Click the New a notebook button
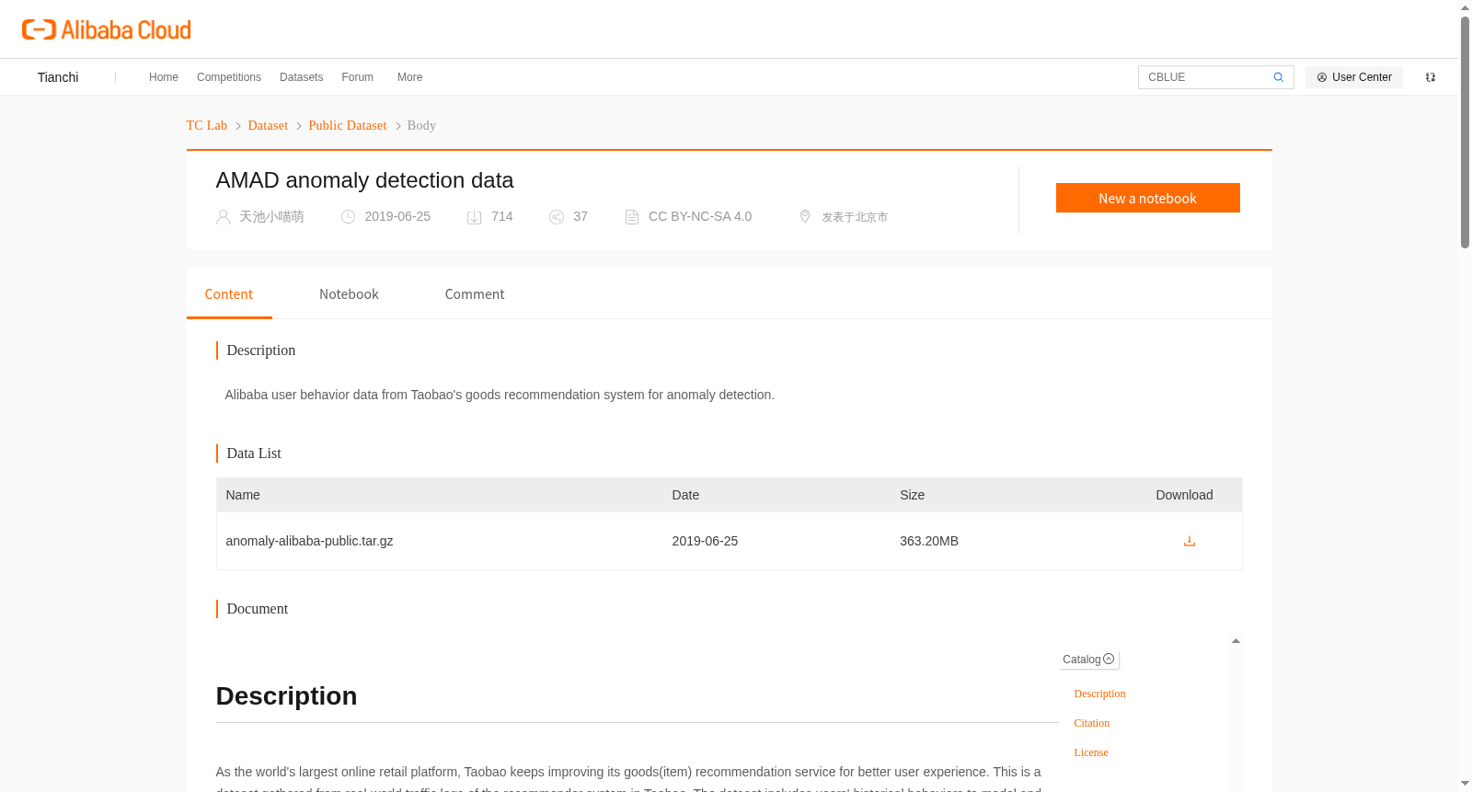Viewport: 1472px width, 792px height. [x=1148, y=198]
